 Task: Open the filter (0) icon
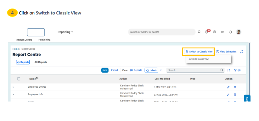point(237,70)
